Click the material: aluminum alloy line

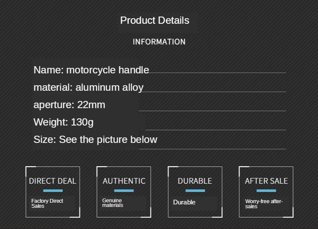(x=88, y=87)
